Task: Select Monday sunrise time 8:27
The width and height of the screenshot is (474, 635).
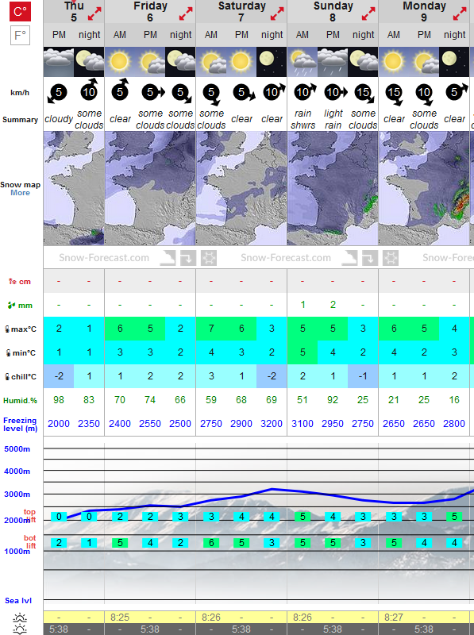Action: pyautogui.click(x=393, y=618)
